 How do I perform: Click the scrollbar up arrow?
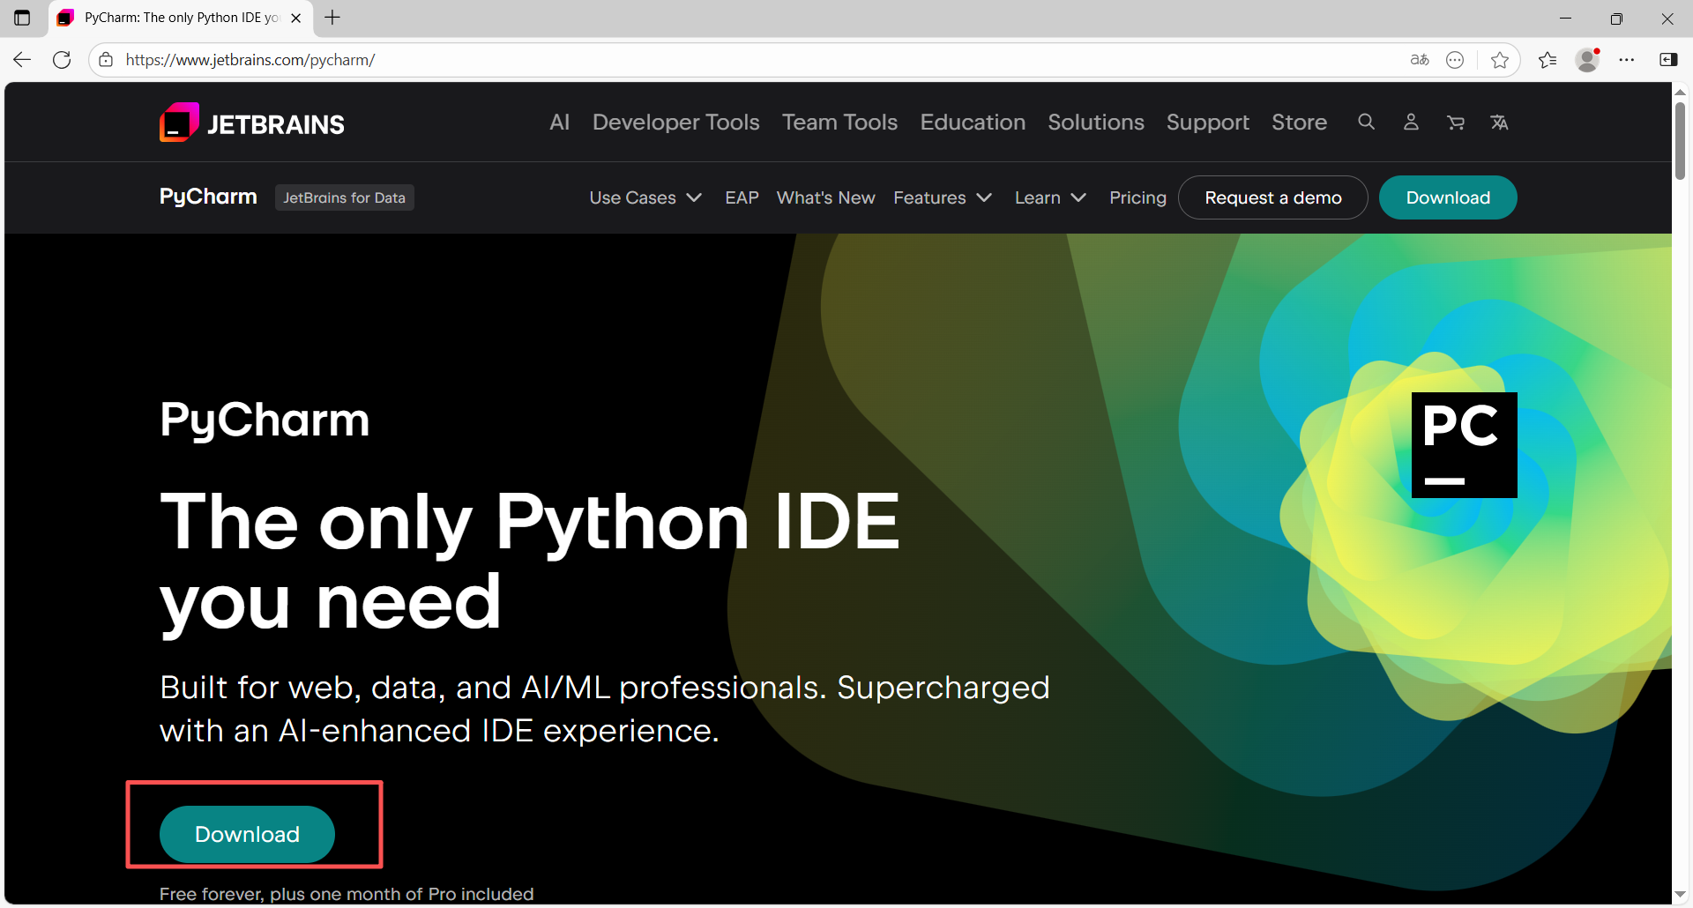(1680, 92)
